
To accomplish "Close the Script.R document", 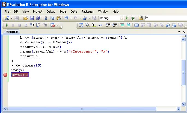I will (x=184, y=32).
